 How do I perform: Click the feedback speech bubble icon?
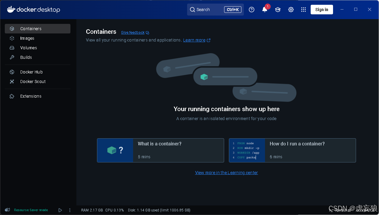point(147,33)
